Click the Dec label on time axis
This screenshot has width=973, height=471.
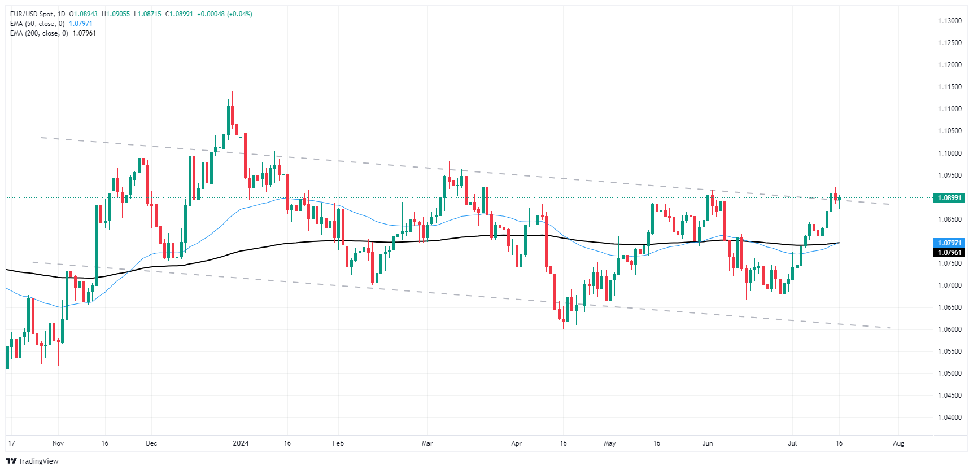(151, 443)
